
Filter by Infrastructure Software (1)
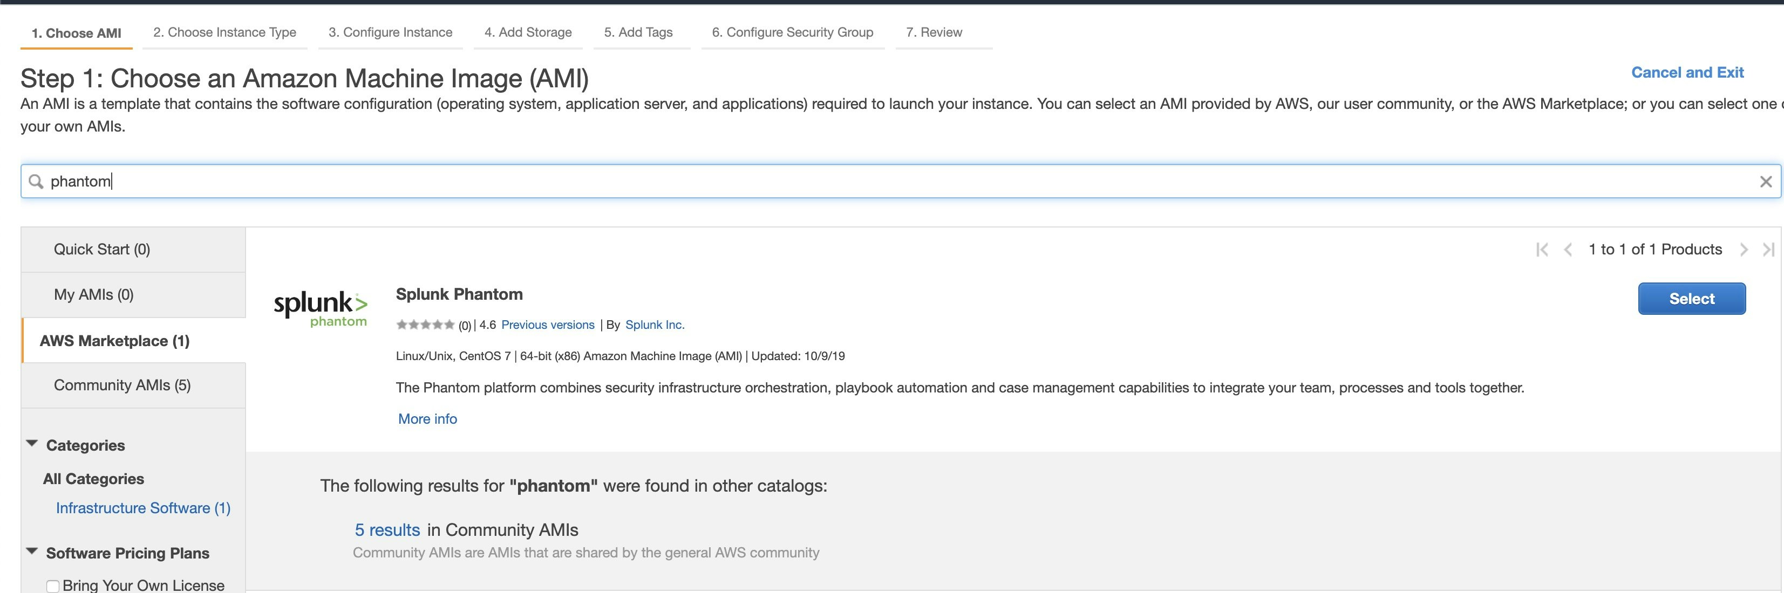point(144,508)
